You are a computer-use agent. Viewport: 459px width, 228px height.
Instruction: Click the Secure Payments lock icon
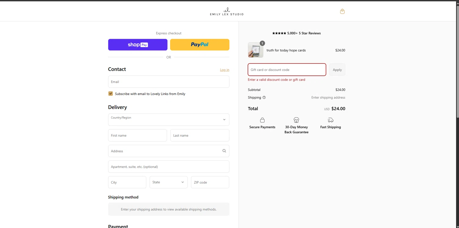point(262,120)
